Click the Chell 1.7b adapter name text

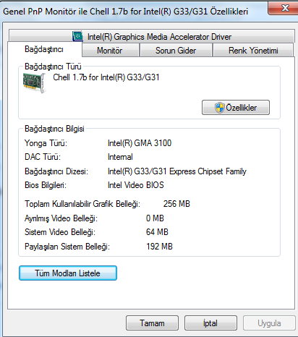coord(106,77)
